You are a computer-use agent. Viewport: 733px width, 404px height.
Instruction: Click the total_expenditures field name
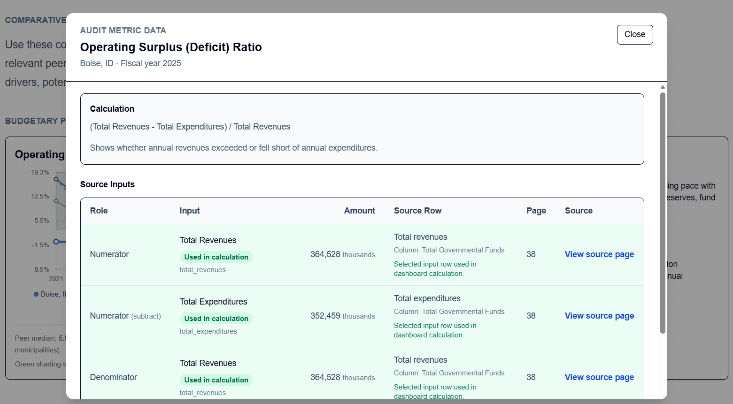[x=208, y=331]
